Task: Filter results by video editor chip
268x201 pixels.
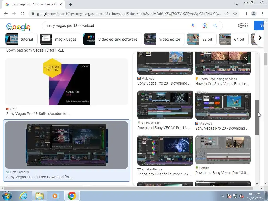Action: (164, 39)
